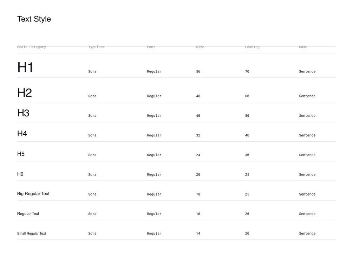Select the Scale Category column header
Viewport: 353px width, 269px height.
point(31,47)
